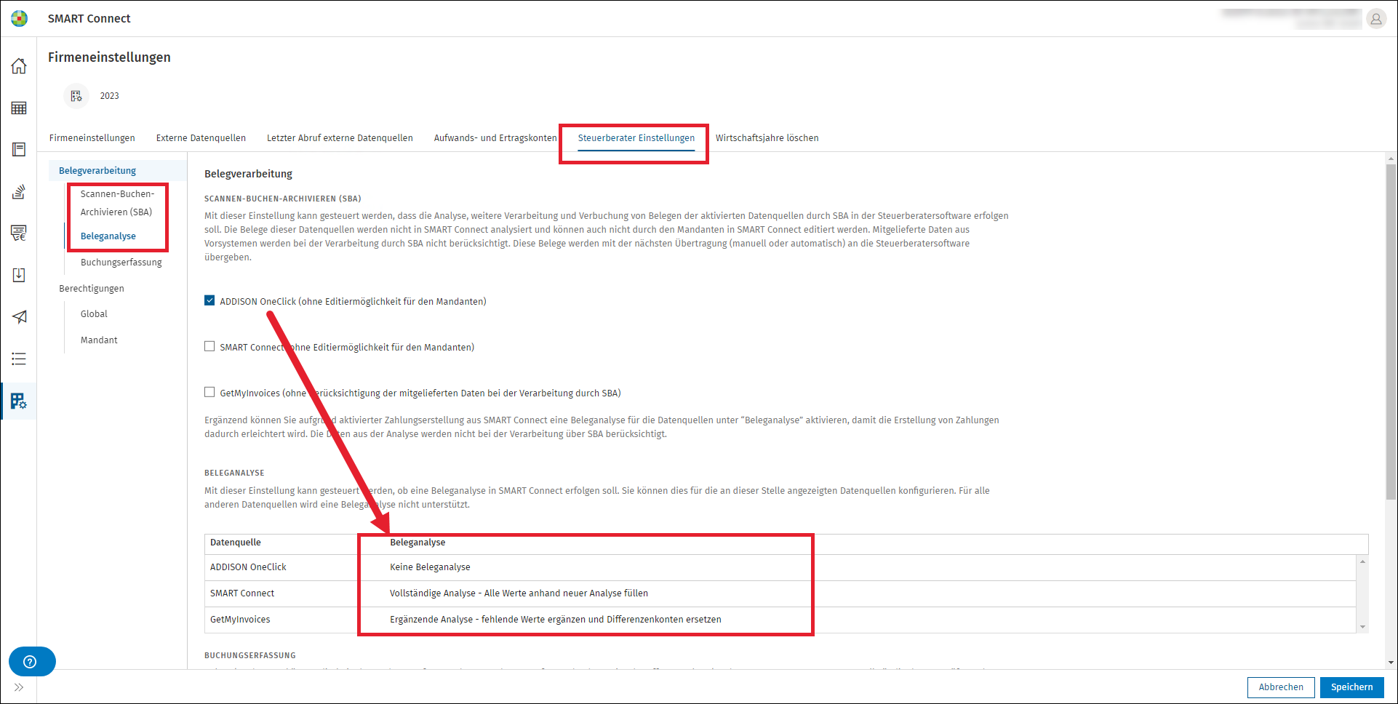Open the table grid icon in sidebar
Viewport: 1398px width, 704px height.
(x=19, y=108)
